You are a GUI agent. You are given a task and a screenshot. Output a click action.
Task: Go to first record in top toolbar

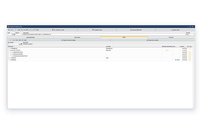(9, 30)
